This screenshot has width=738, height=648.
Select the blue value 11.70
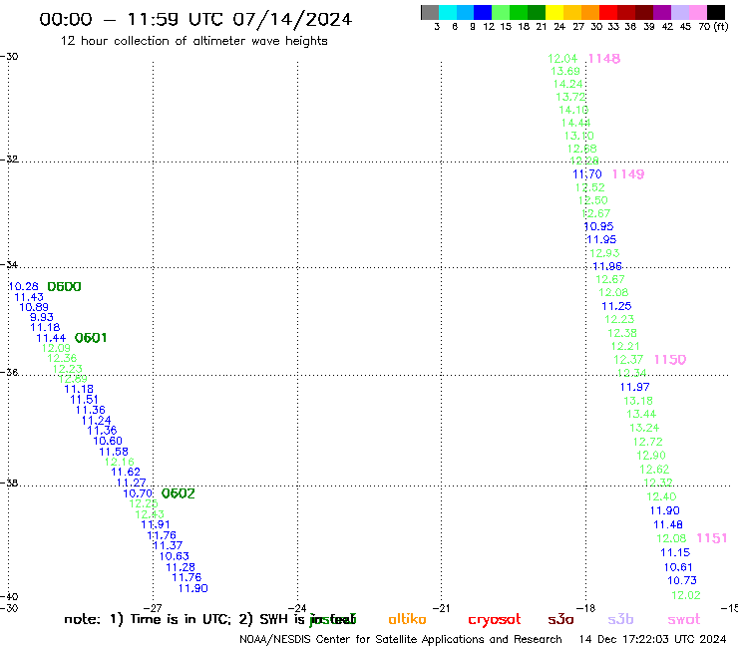click(587, 174)
